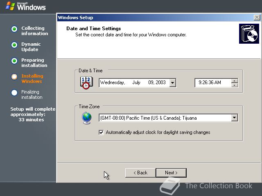Decrease time with the down spinner arrow
Image resolution: width=262 pixels, height=196 pixels.
(x=235, y=85)
